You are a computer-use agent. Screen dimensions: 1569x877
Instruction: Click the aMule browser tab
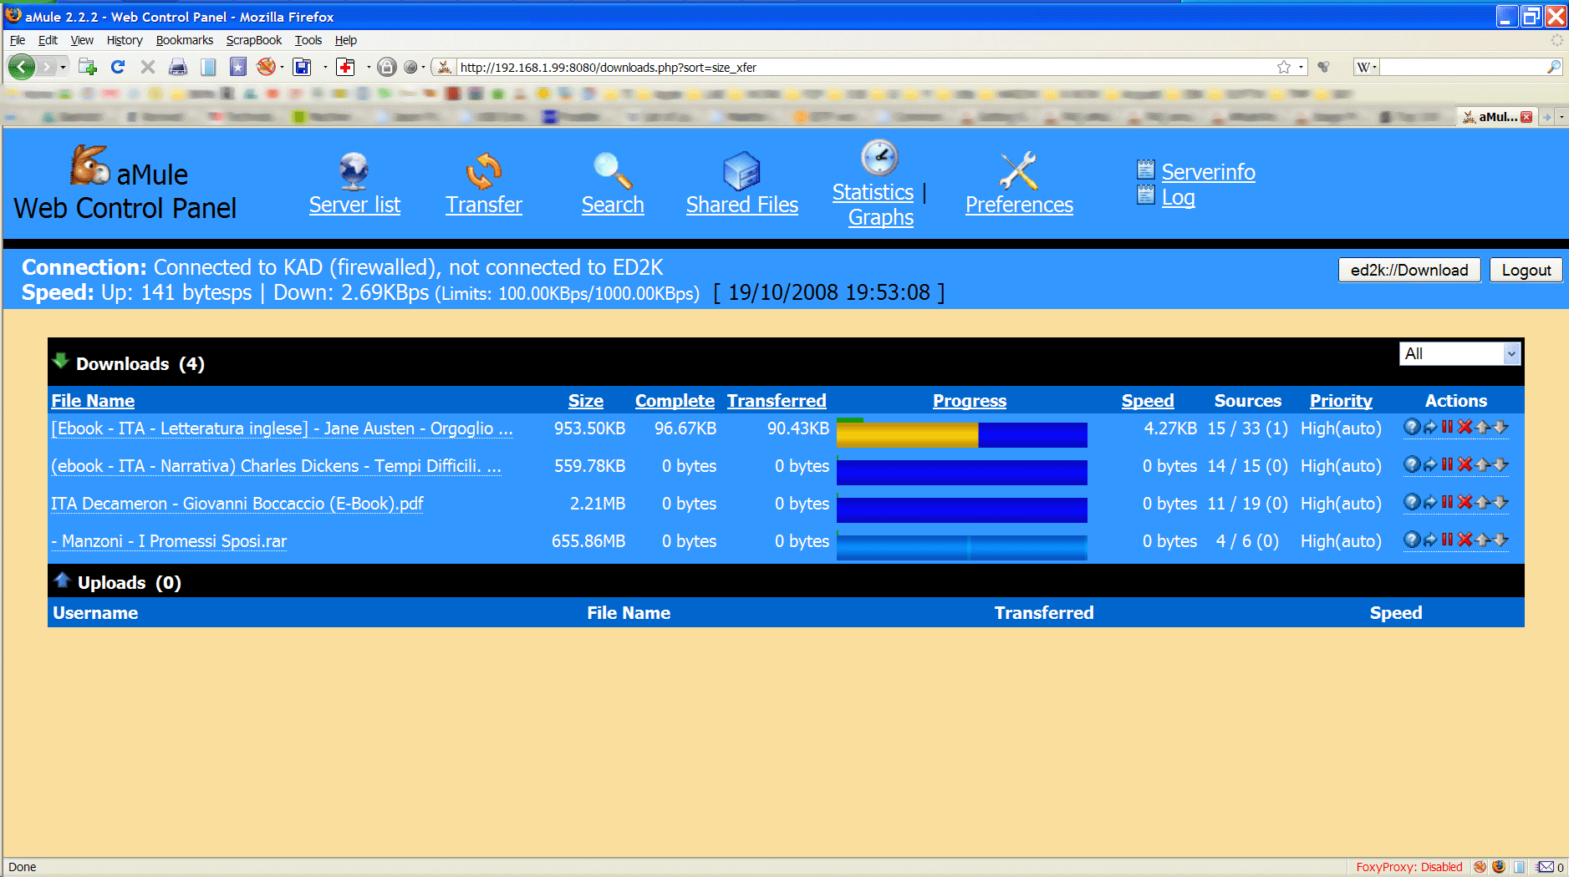click(x=1498, y=117)
